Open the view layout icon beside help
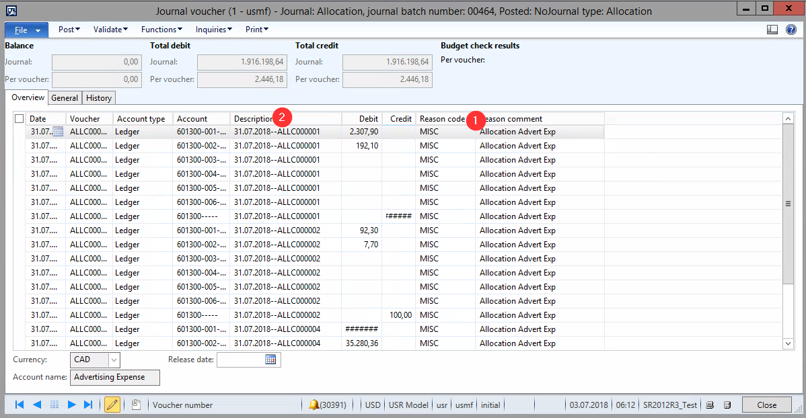 (x=772, y=30)
